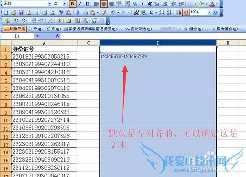Increase decimal places
246x177 pixels.
157,4
